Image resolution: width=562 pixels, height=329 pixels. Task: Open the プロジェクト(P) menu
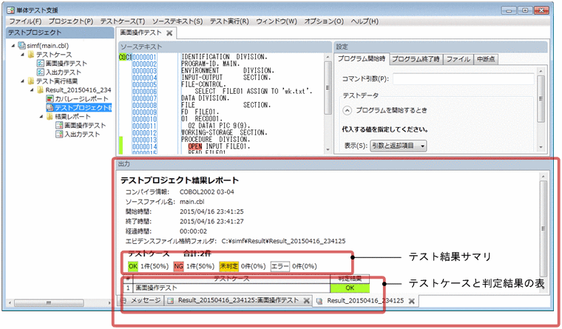pos(70,21)
